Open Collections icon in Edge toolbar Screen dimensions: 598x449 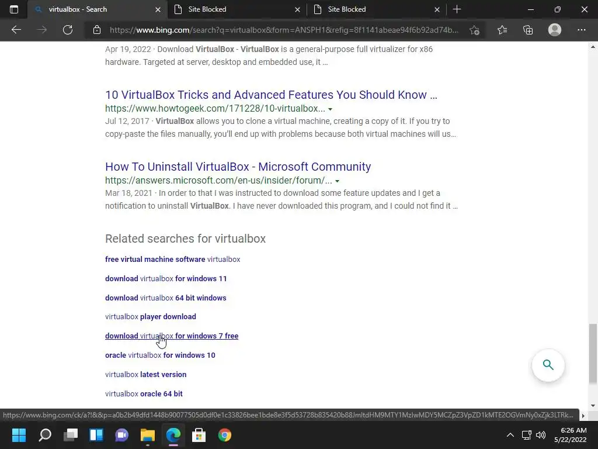pyautogui.click(x=528, y=30)
